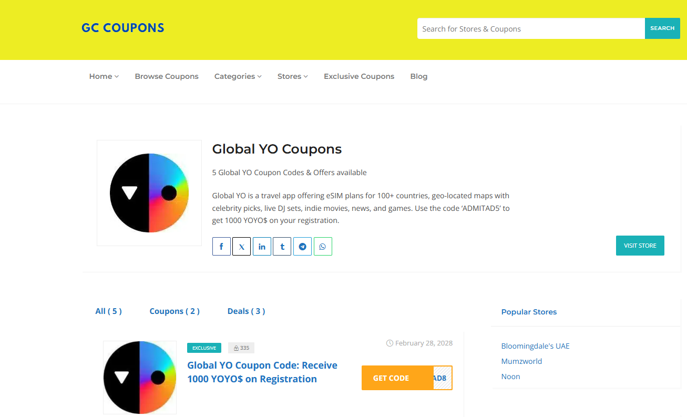The image size is (687, 417).
Task: Open the Mumzworld popular store link
Action: point(521,361)
